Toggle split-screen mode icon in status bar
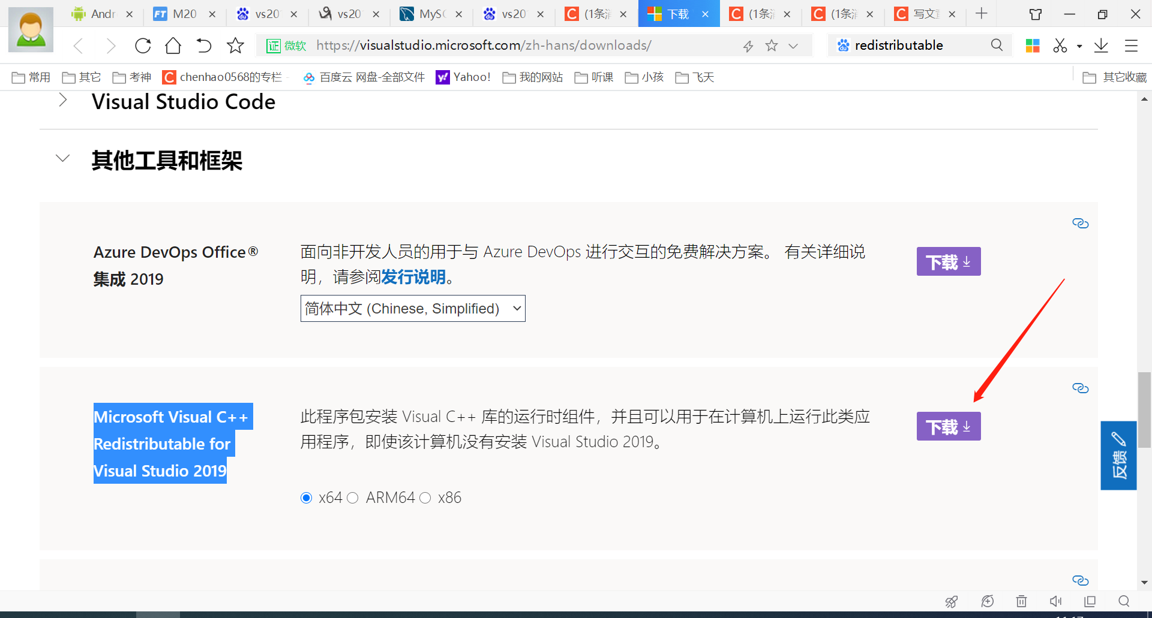Image resolution: width=1152 pixels, height=618 pixels. click(x=1090, y=601)
